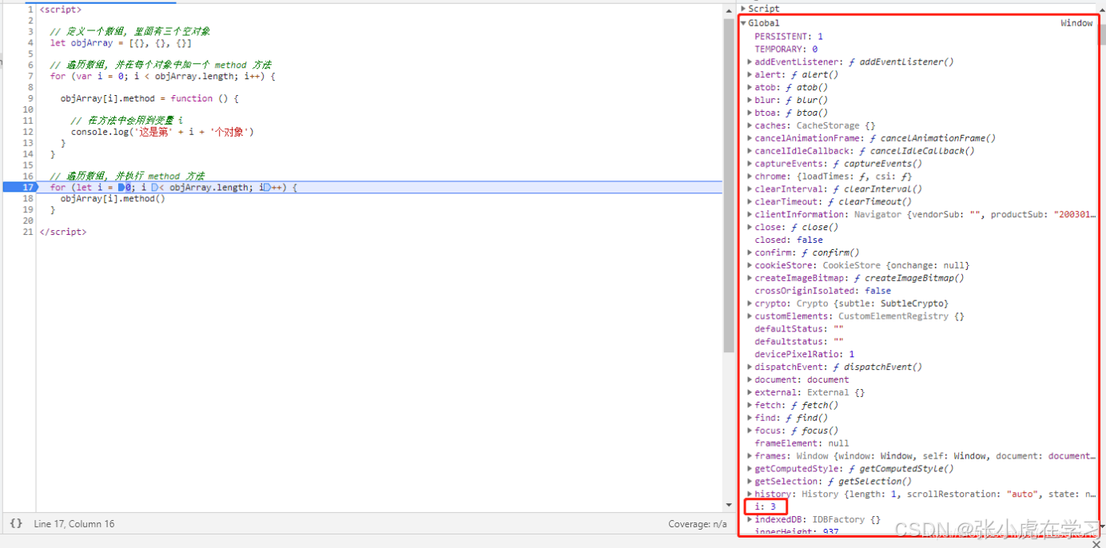
Task: Click the code editor vertical scrollbar
Action: (728, 184)
